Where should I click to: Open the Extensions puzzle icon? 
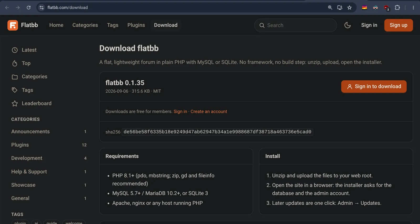(x=397, y=8)
